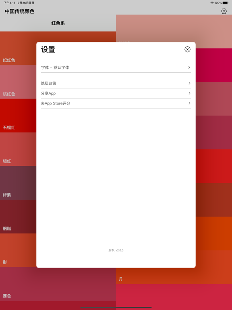Tap the chevron beside 去App Store评分

point(189,103)
